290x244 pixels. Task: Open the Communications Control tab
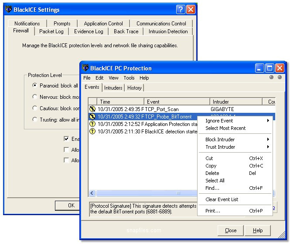161,24
